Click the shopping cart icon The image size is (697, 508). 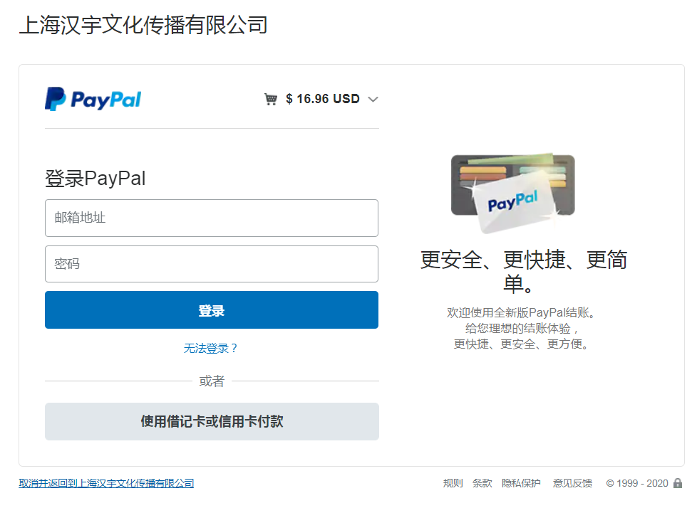(x=271, y=99)
